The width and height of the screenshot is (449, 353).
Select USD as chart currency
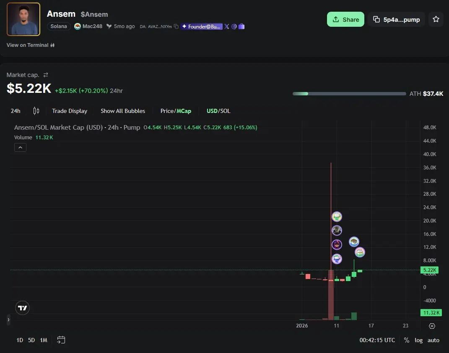[212, 111]
